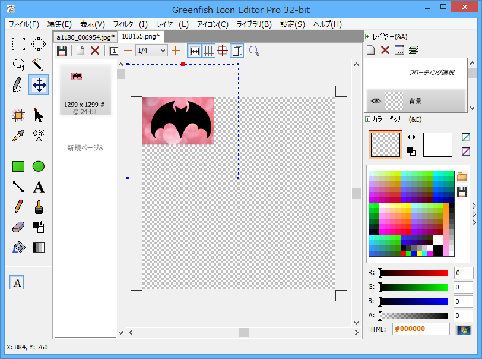Toggle the pixel grid display
Screen dimensions: 482x359
[x=209, y=51]
